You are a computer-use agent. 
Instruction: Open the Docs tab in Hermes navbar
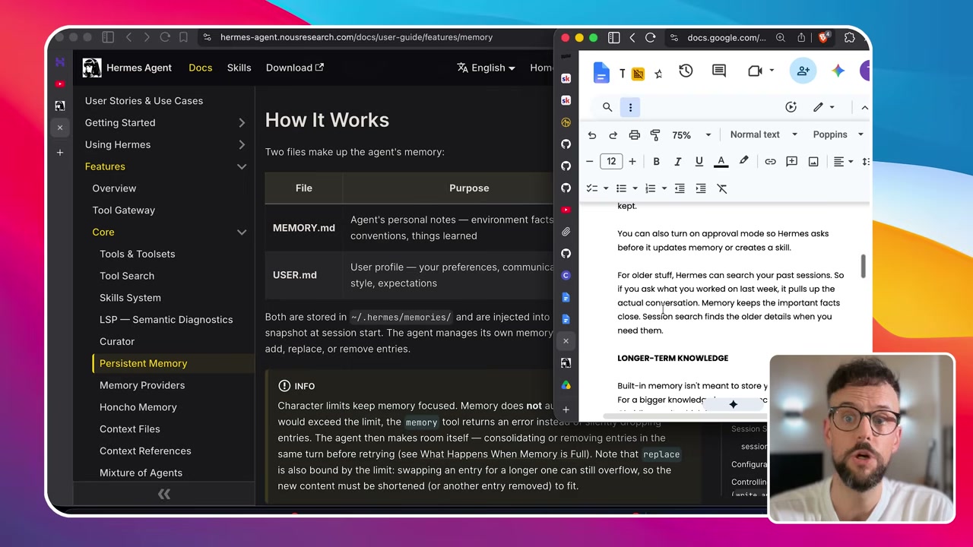tap(201, 68)
